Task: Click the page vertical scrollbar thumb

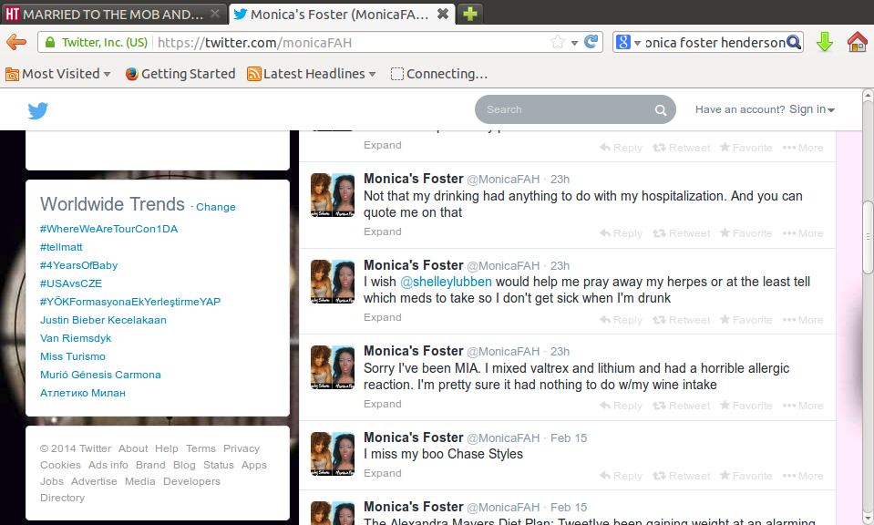Action: point(868,237)
